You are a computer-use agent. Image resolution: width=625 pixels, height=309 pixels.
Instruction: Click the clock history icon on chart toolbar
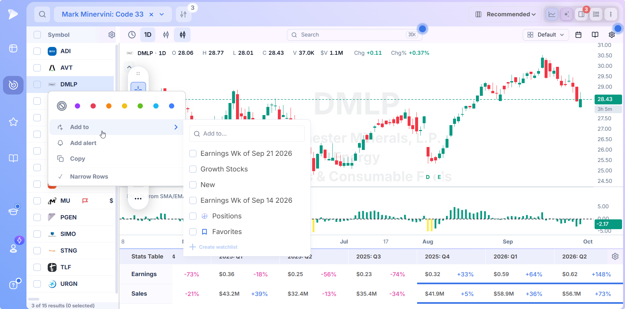pos(132,35)
